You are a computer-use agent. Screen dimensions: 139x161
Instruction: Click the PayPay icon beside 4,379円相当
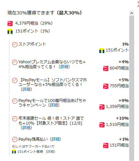click(x=10, y=24)
